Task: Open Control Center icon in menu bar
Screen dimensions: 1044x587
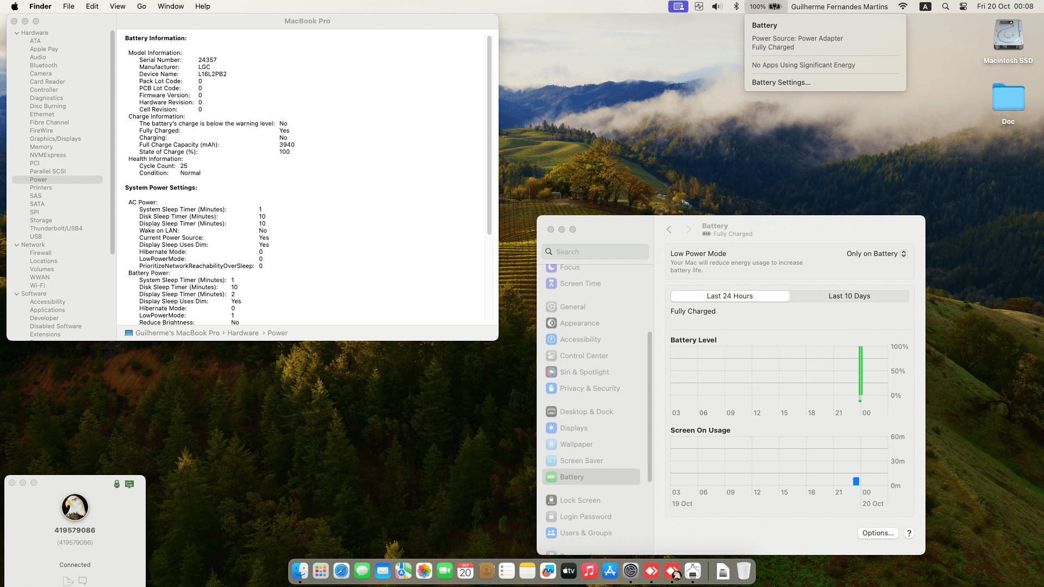Action: click(963, 7)
